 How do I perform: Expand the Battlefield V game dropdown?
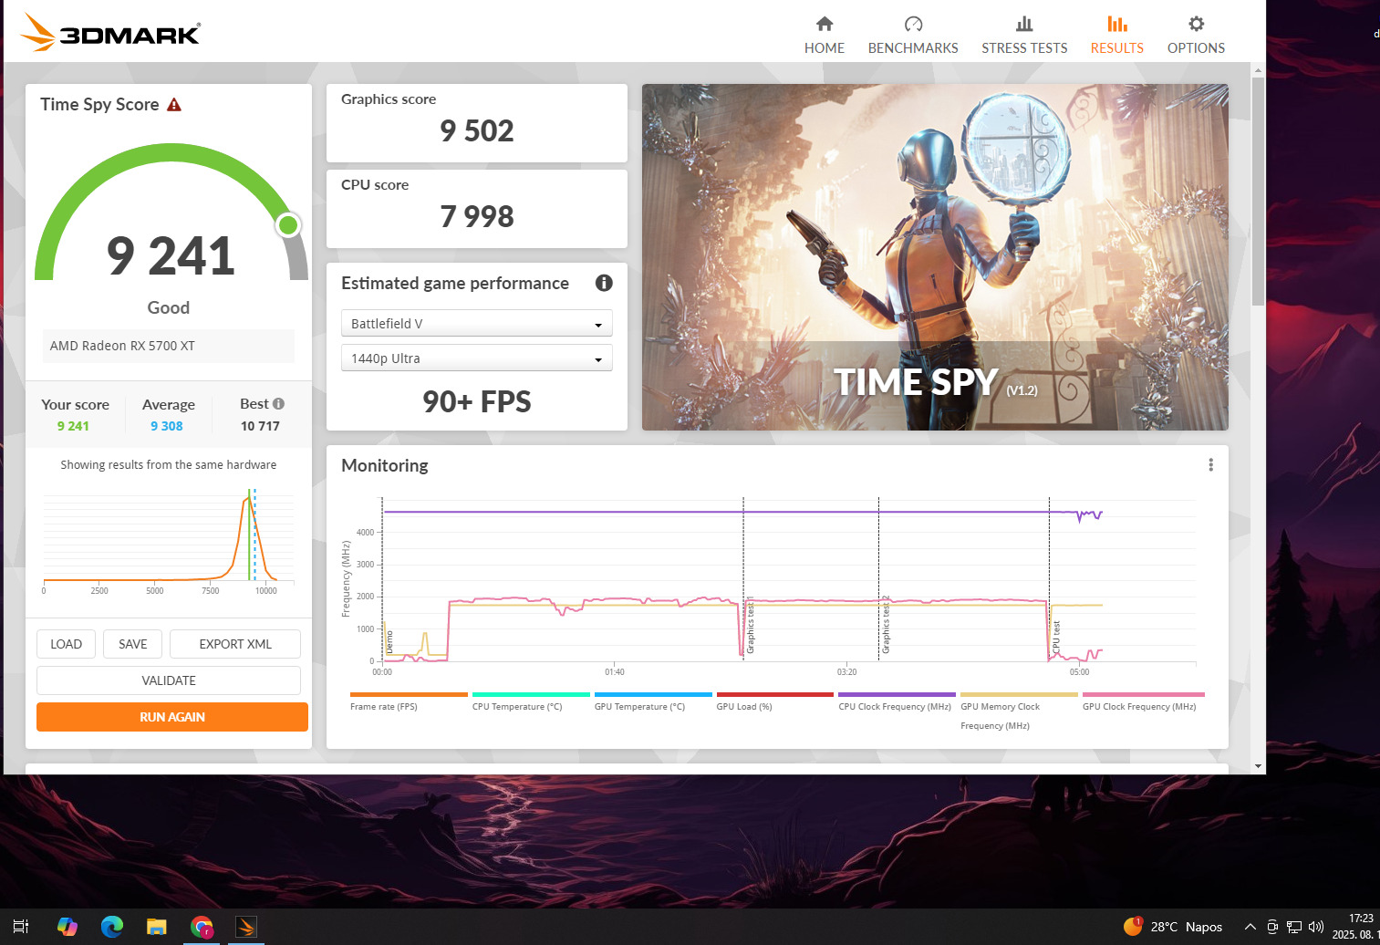pos(476,324)
